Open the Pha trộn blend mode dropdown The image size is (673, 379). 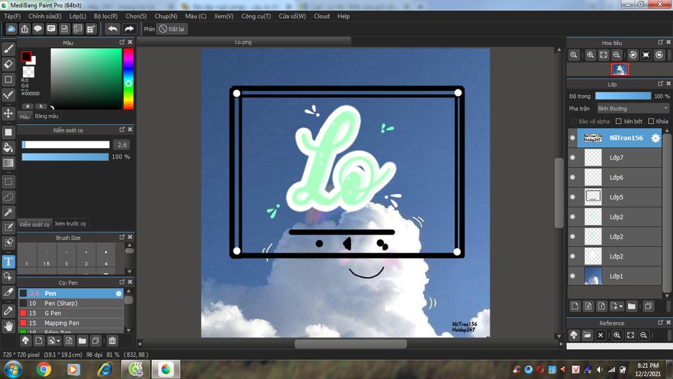point(633,109)
